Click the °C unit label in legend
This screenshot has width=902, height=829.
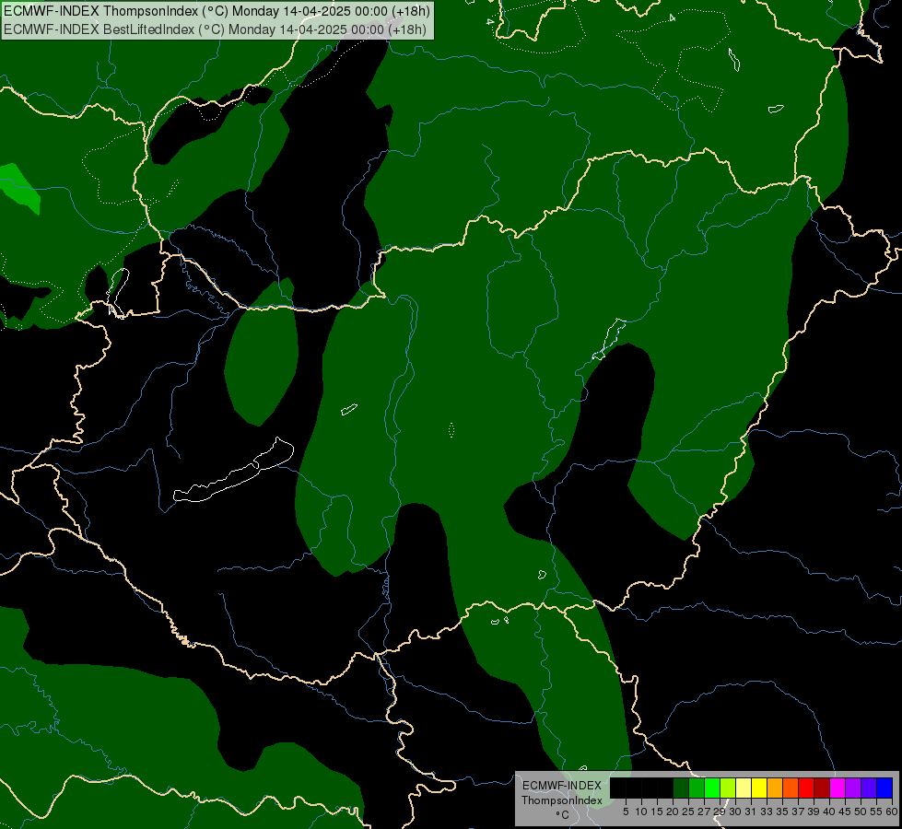coord(563,814)
